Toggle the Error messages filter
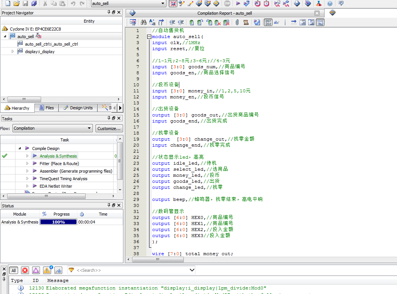 coord(25,270)
